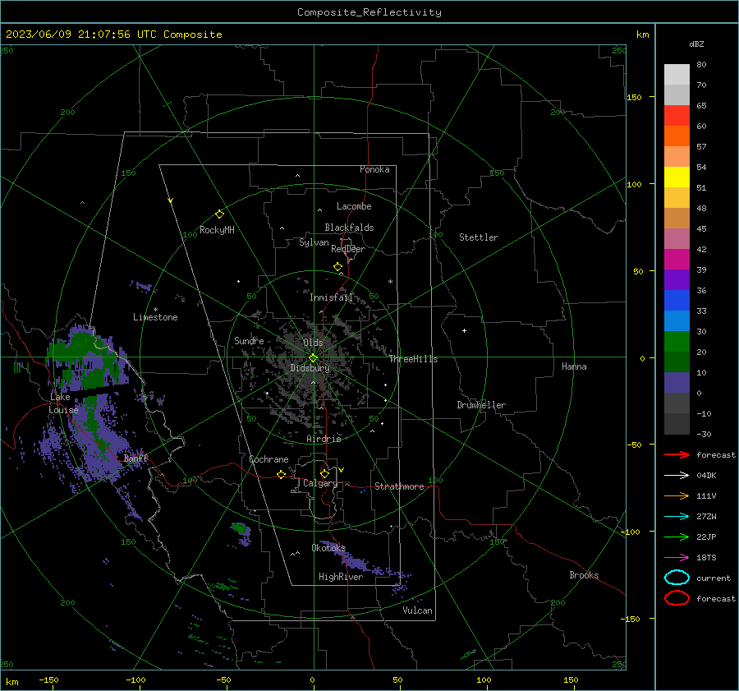The height and width of the screenshot is (691, 739).
Task: Click the Okotoks label
Action: pos(328,547)
